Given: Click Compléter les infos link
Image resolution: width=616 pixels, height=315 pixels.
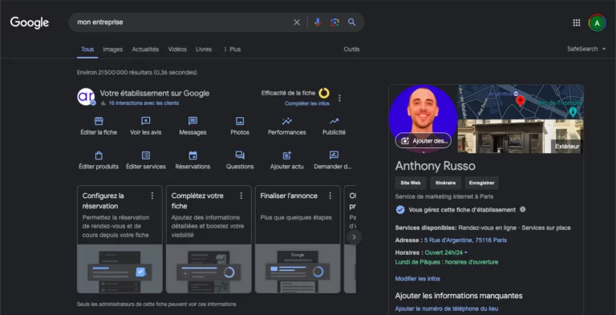Looking at the screenshot, I should [x=307, y=103].
